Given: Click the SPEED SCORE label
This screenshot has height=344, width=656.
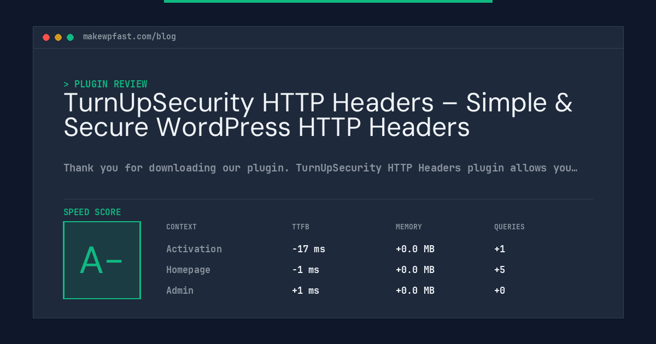Looking at the screenshot, I should 92,212.
